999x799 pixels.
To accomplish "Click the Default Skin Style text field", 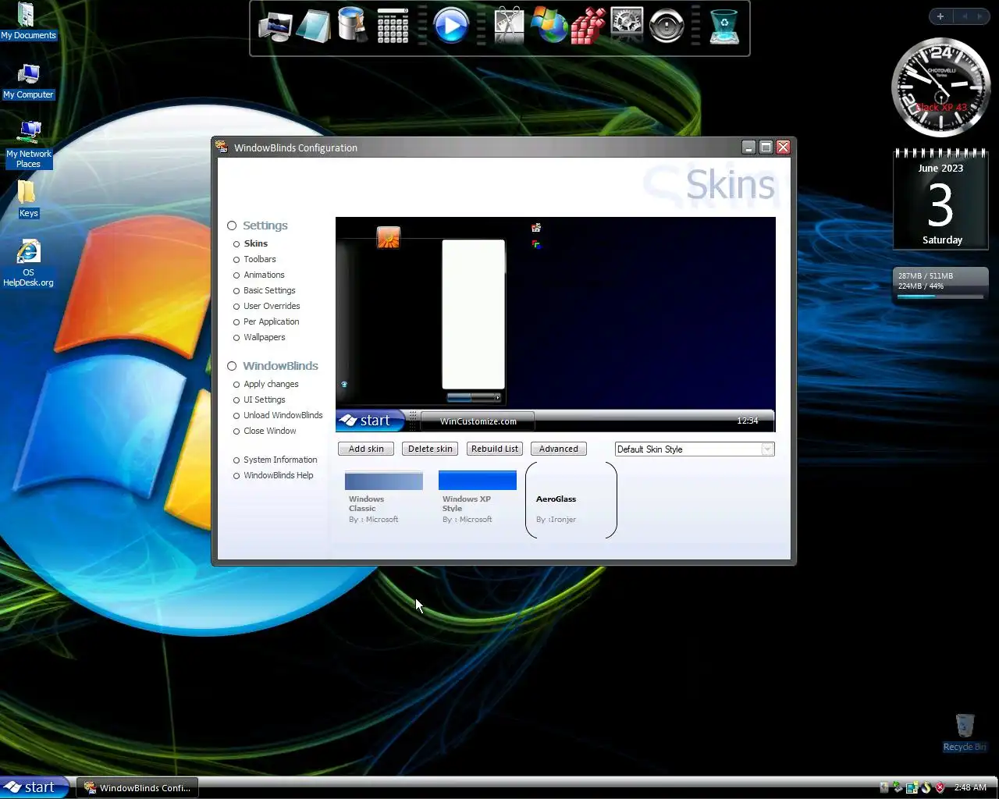I will point(688,449).
